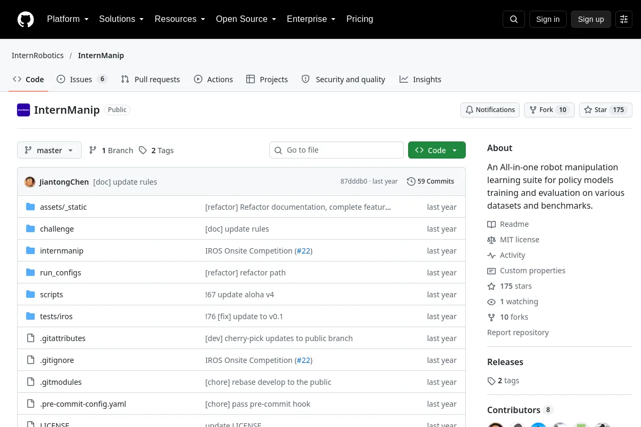
Task: Go to InternRobotics organization page
Action: point(37,56)
